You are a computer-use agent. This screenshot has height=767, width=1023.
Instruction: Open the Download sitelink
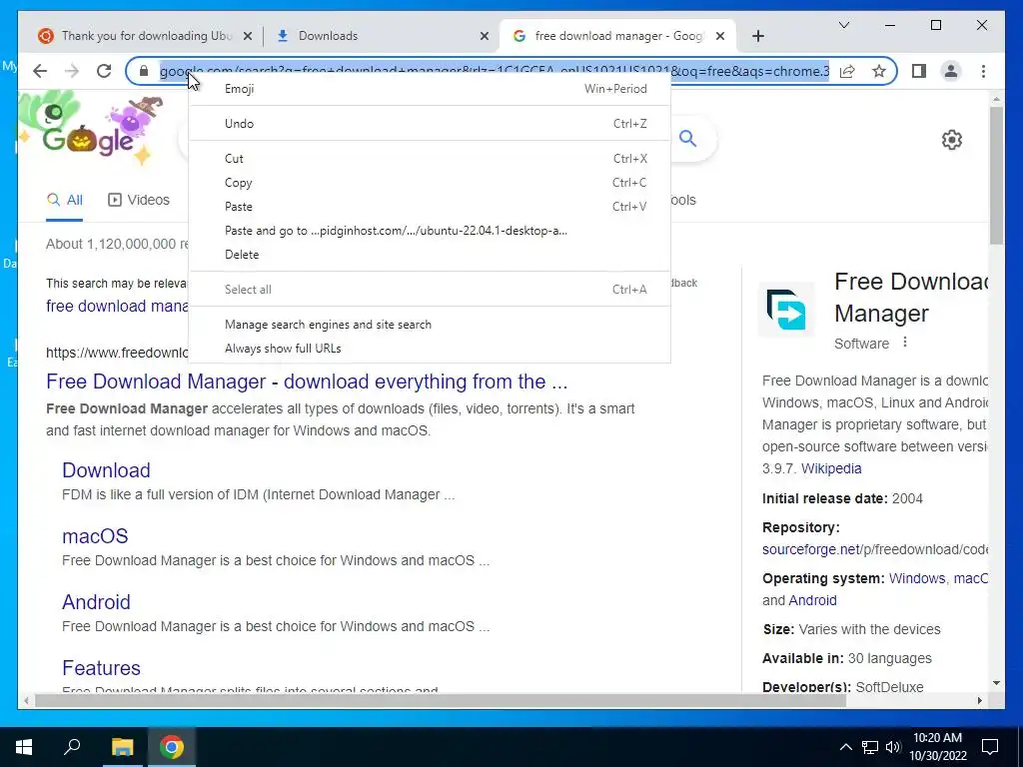pyautogui.click(x=106, y=470)
